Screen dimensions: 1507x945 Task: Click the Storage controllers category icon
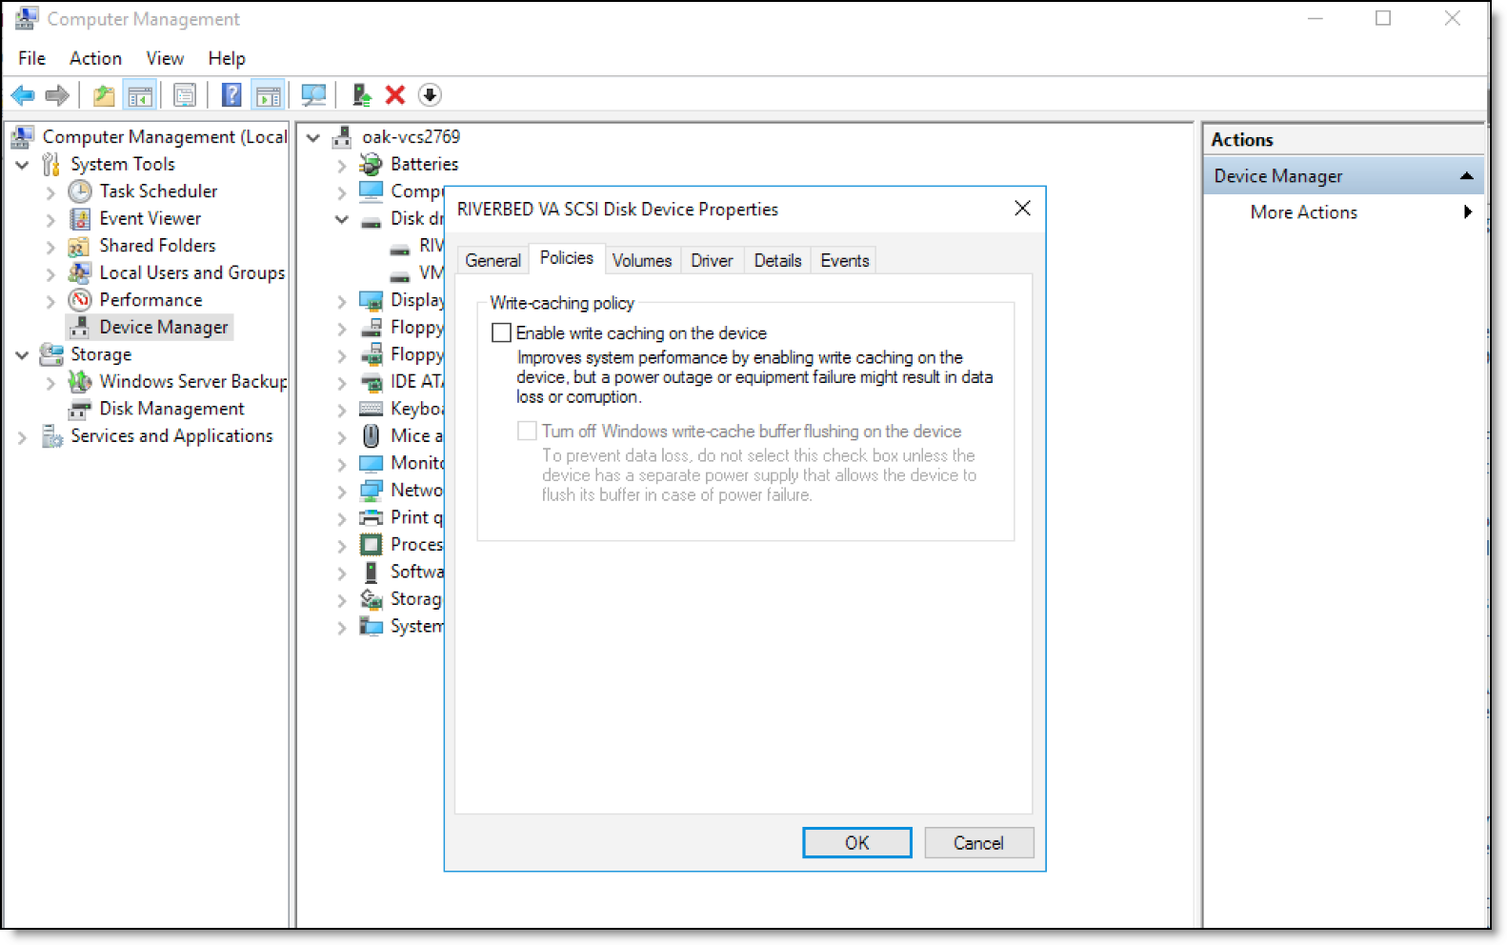pos(372,598)
